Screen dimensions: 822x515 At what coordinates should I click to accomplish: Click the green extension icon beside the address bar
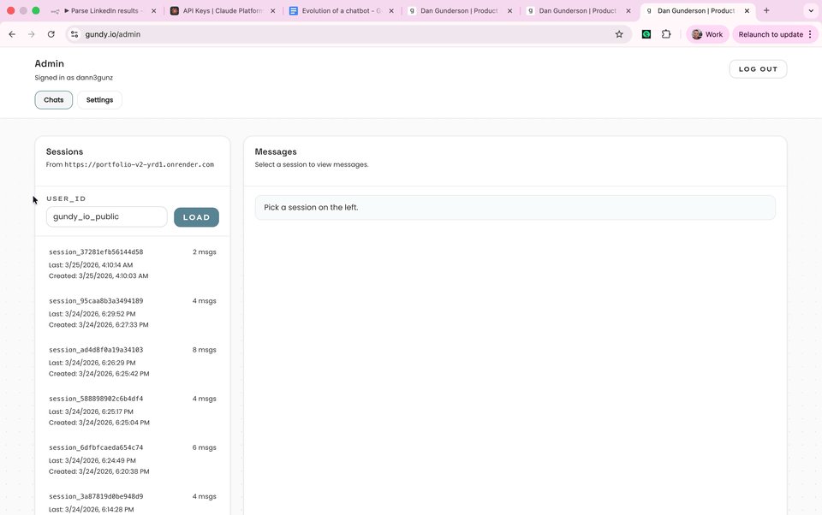pyautogui.click(x=646, y=35)
